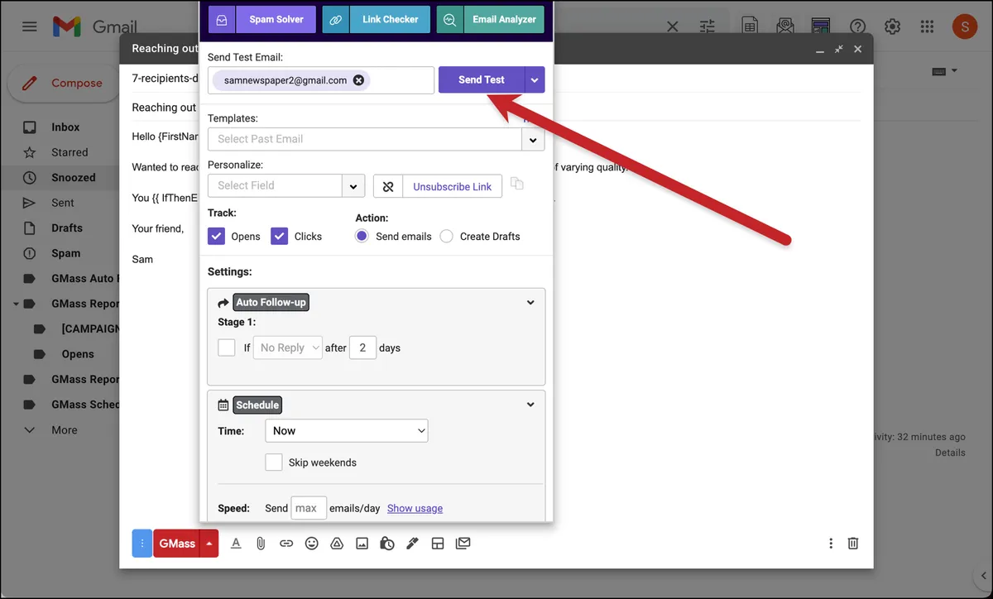Open the Inbox folder
The width and height of the screenshot is (993, 599).
65,127
